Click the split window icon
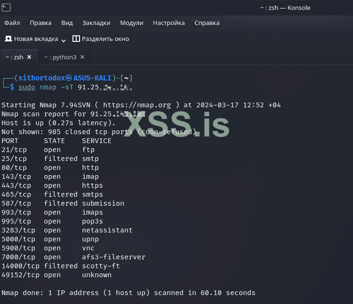Viewport: 353px width, 304px height. 76,39
